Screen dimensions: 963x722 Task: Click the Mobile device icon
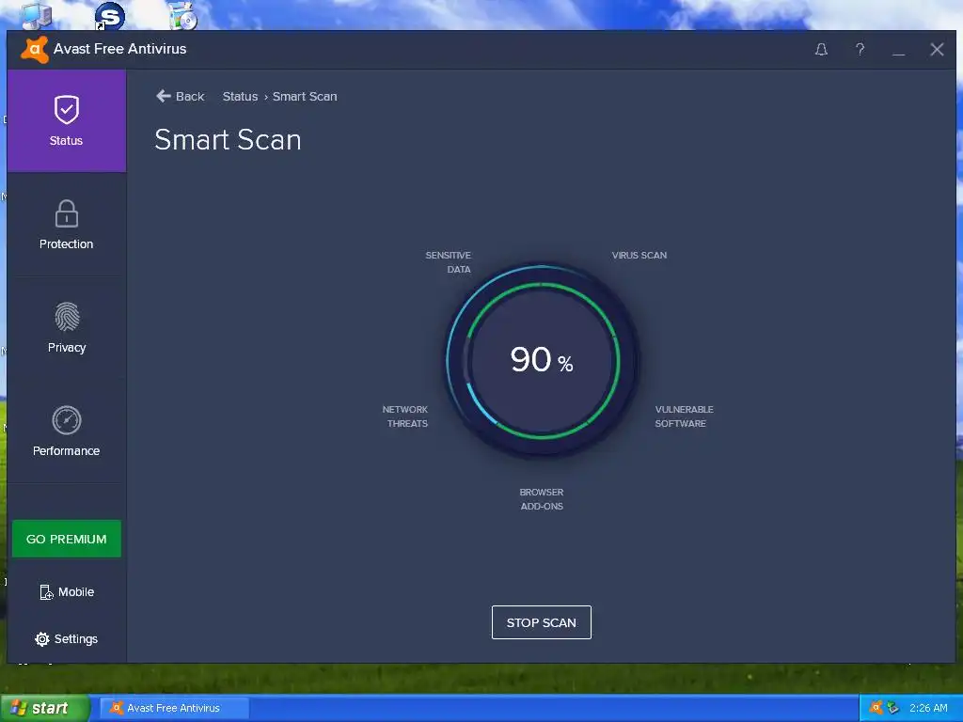[x=46, y=592]
